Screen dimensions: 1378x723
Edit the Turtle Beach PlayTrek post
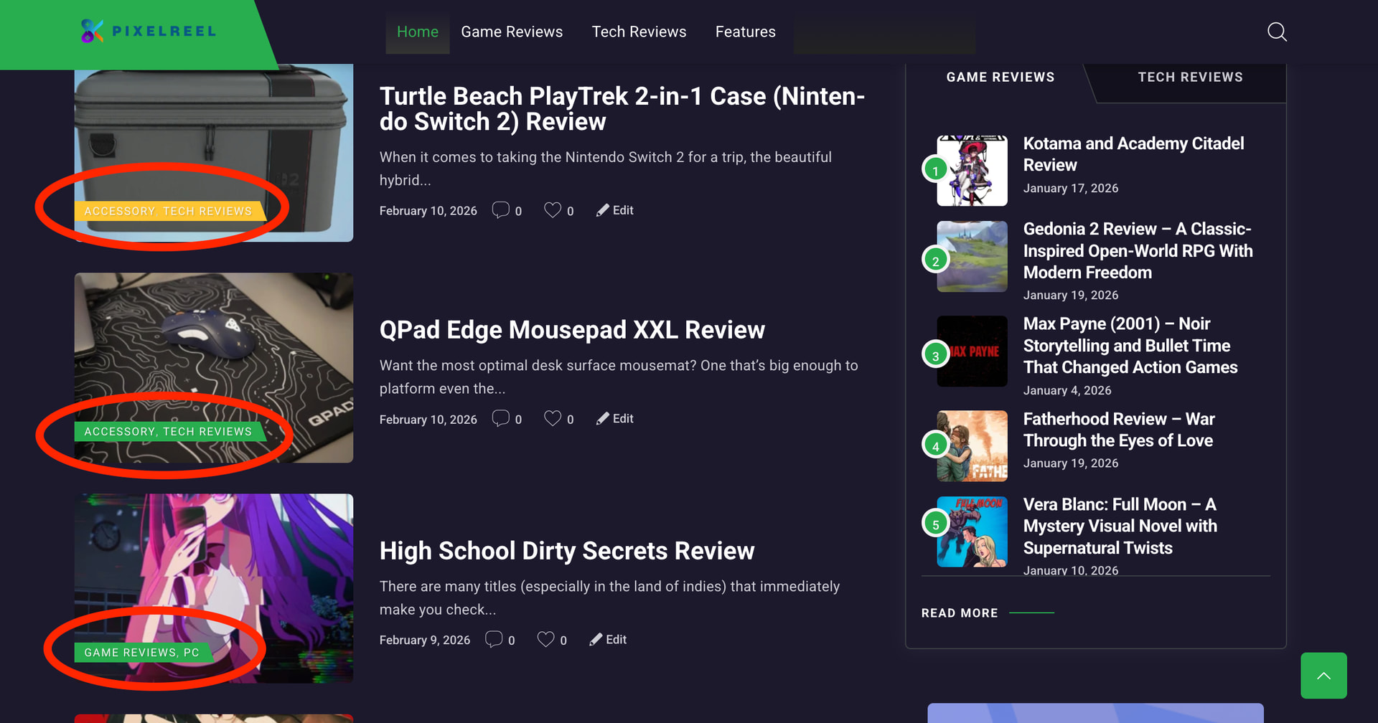(x=615, y=210)
